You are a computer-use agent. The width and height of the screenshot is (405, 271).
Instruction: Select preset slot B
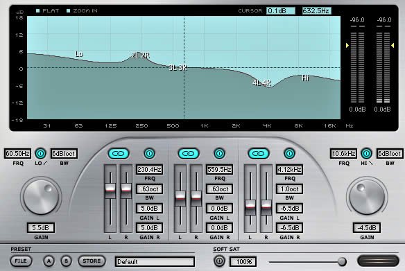tap(66, 261)
